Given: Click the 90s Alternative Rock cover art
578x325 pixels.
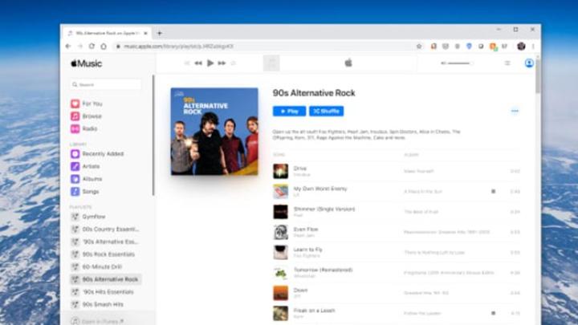Looking at the screenshot, I should click(214, 131).
